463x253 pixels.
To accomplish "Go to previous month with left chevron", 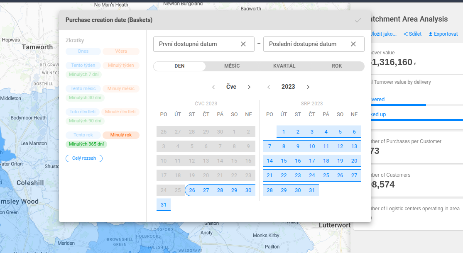I will (x=213, y=87).
